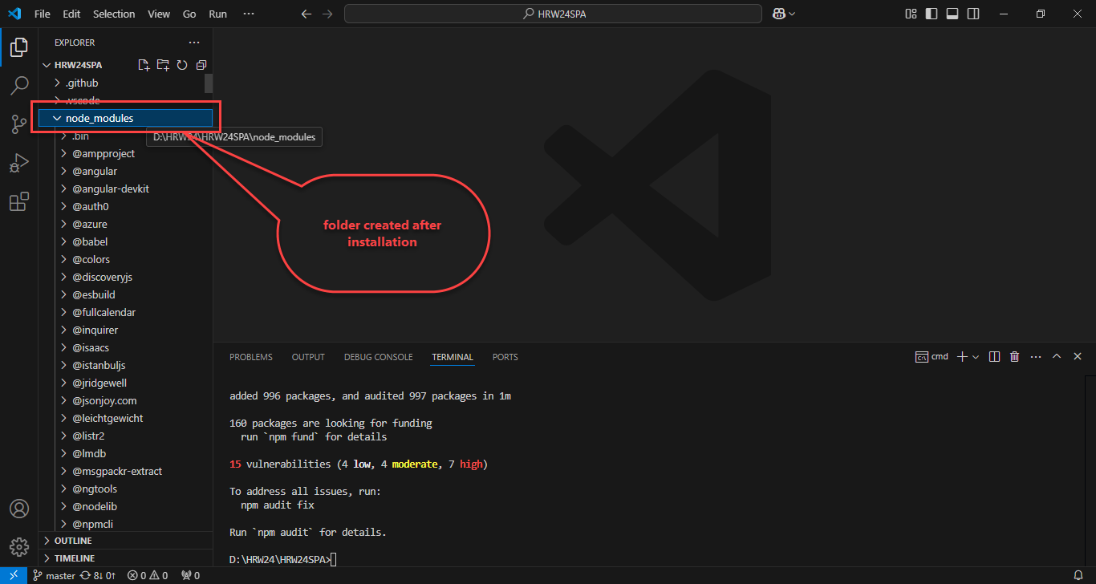
Task: Open the Selection menu
Action: (114, 14)
